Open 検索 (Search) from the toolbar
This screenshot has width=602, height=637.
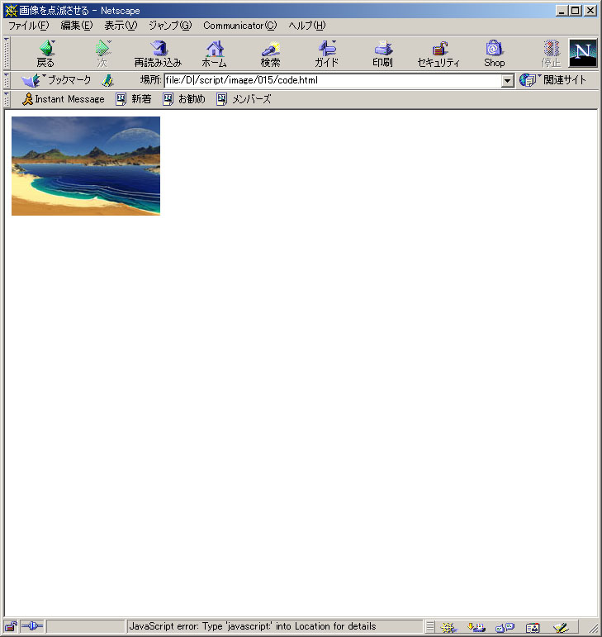click(x=270, y=54)
